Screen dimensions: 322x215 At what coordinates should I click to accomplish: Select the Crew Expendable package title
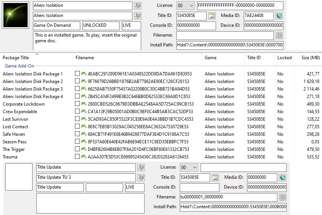(20, 112)
